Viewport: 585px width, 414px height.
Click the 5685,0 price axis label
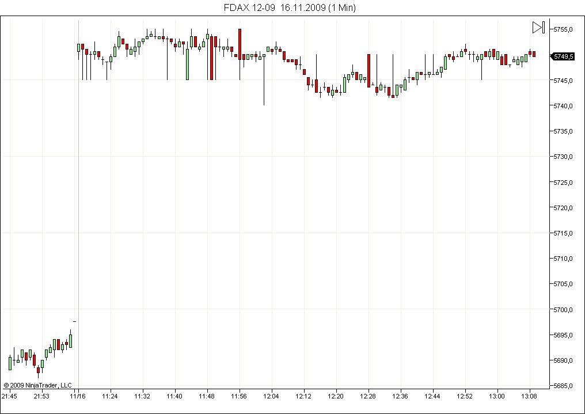[x=563, y=386]
